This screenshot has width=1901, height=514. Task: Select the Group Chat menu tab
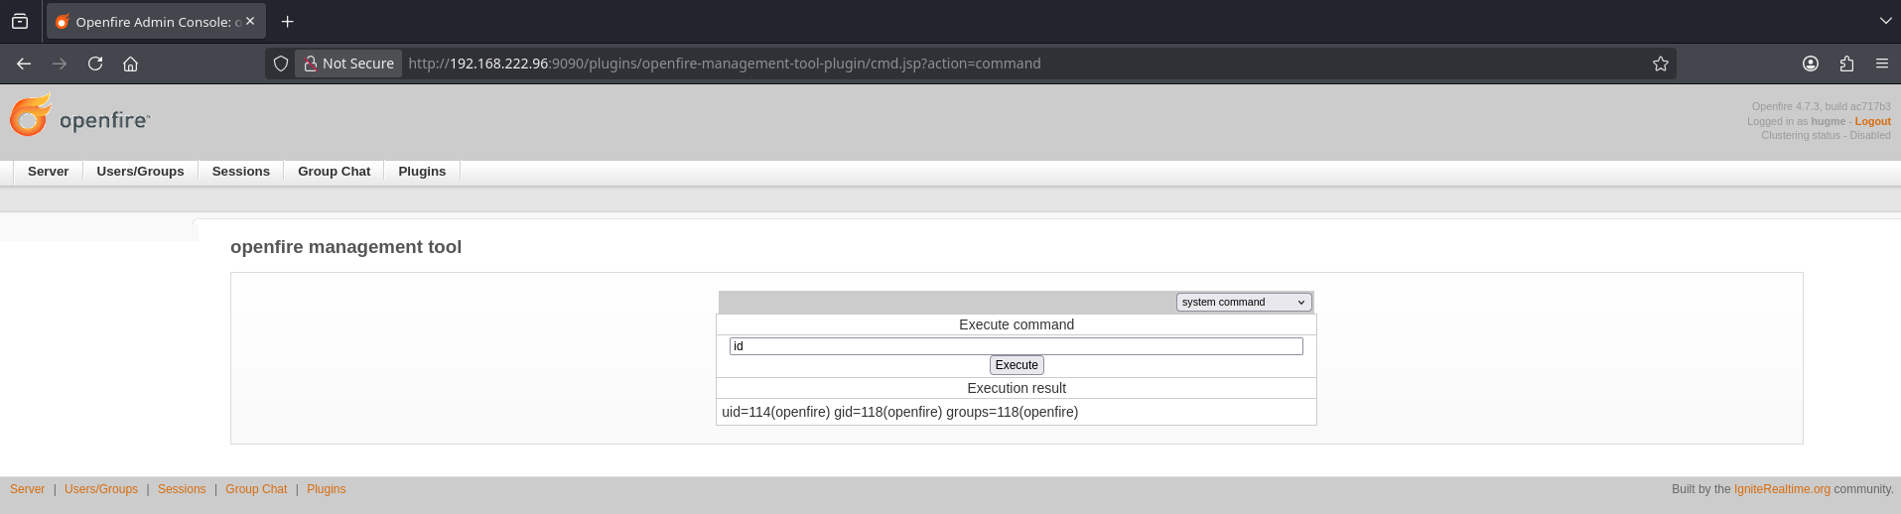point(334,172)
